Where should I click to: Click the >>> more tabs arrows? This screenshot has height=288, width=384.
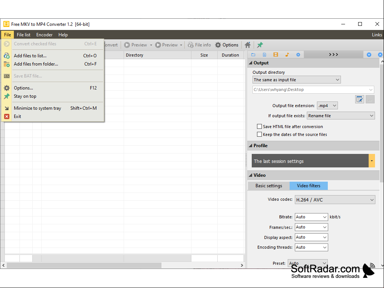(x=333, y=55)
